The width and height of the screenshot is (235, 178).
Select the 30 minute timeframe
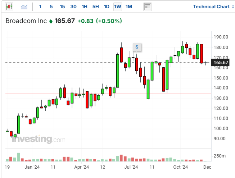tap(73, 6)
